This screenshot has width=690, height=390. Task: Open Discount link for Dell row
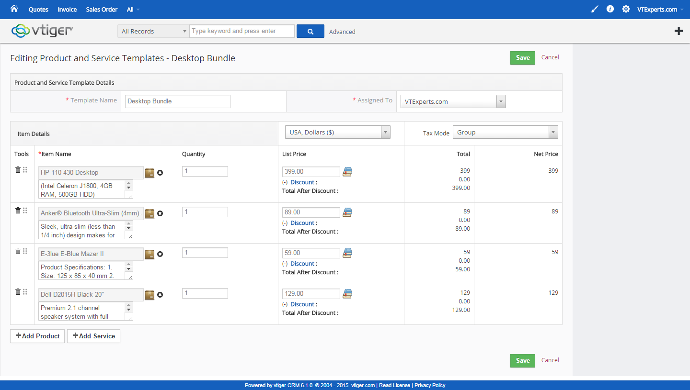click(302, 304)
